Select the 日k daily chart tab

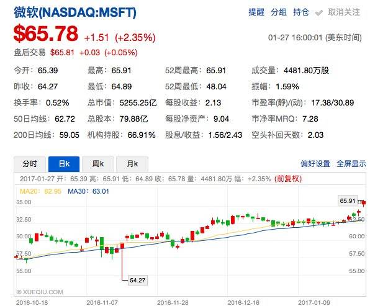click(x=64, y=164)
